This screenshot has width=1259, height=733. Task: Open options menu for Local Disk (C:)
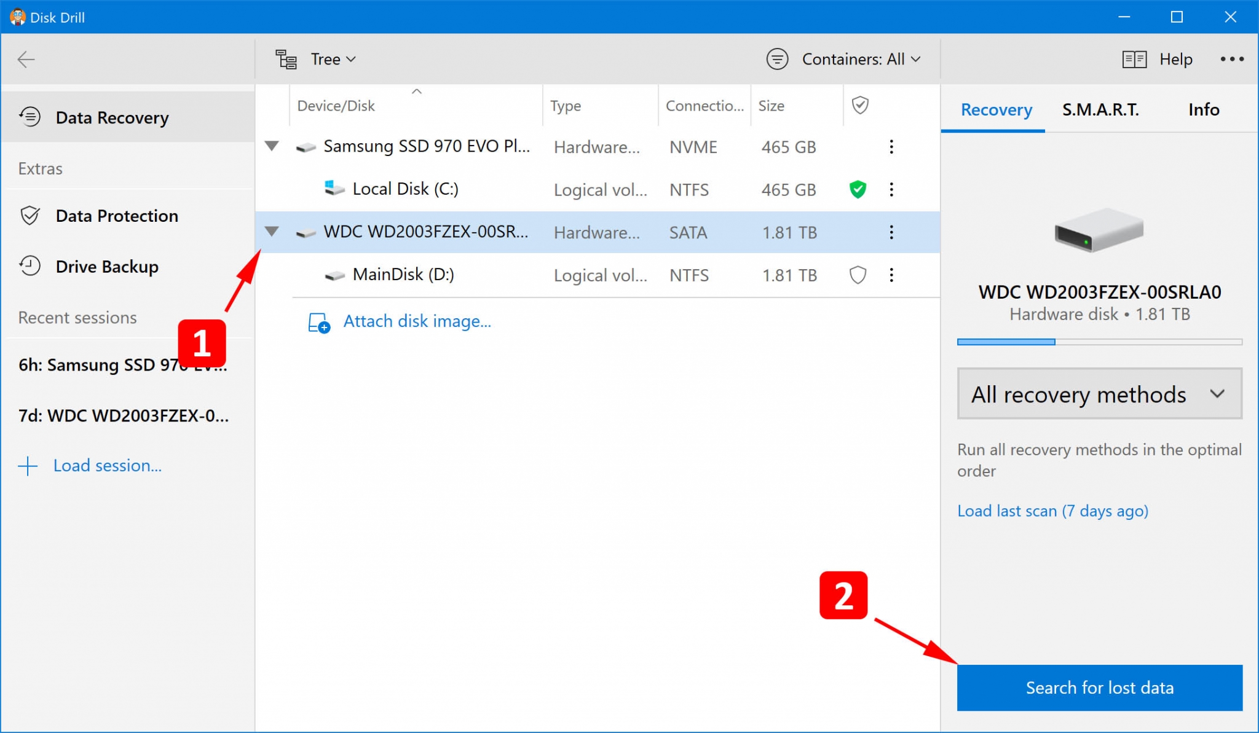click(x=891, y=189)
